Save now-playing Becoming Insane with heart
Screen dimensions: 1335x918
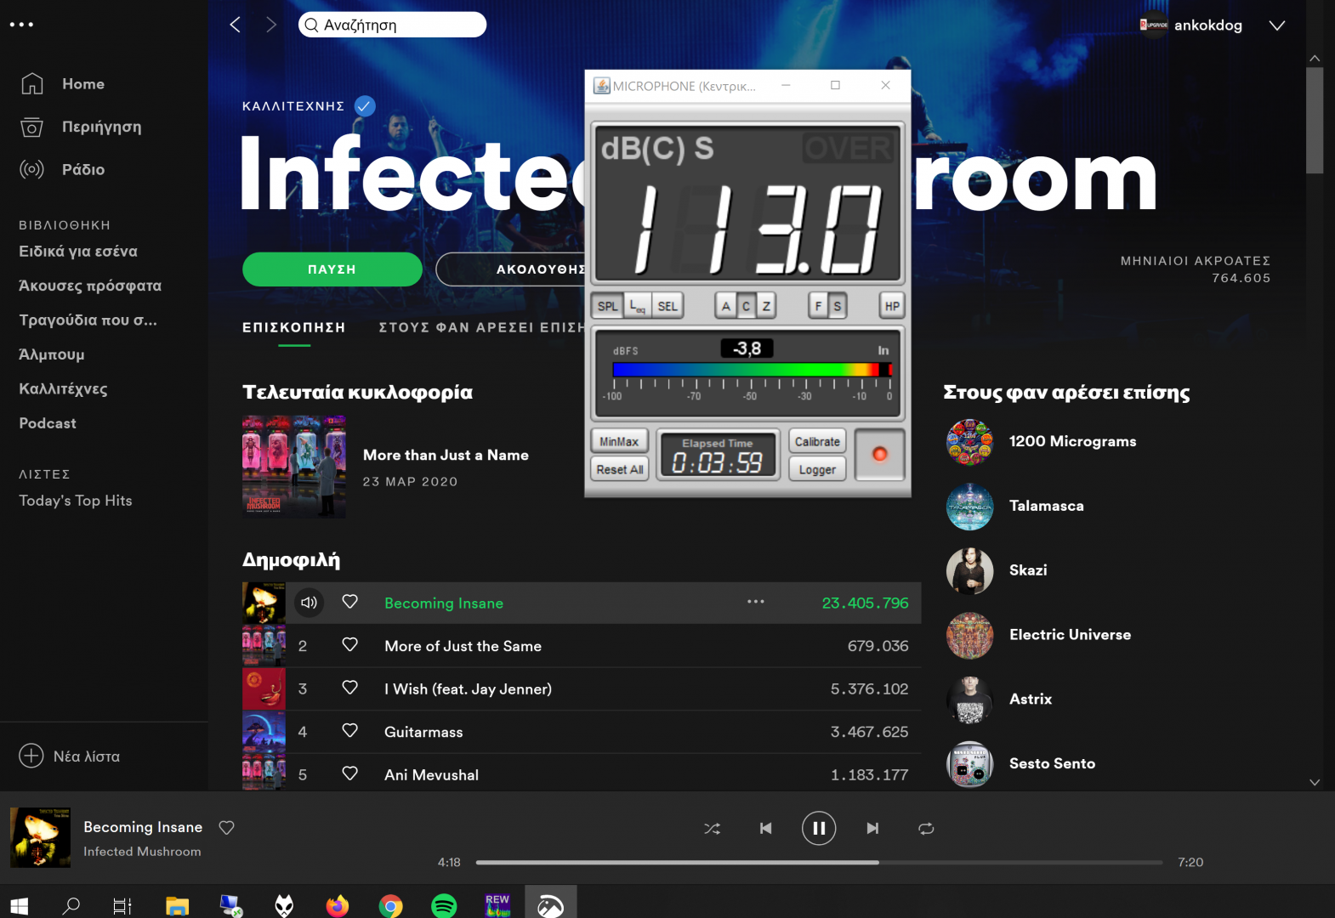pos(226,828)
